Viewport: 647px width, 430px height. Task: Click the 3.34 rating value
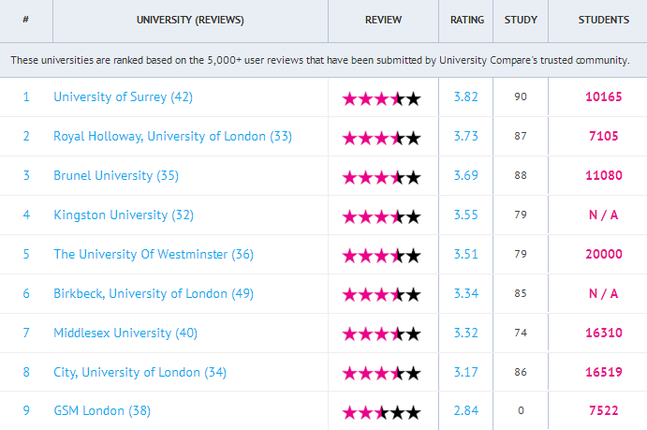coord(466,293)
